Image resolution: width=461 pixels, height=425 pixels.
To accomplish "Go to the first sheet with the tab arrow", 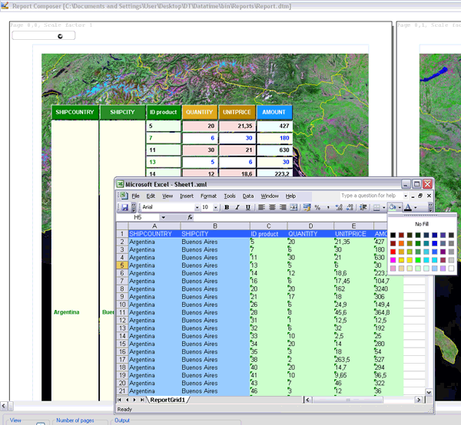I will pos(119,400).
